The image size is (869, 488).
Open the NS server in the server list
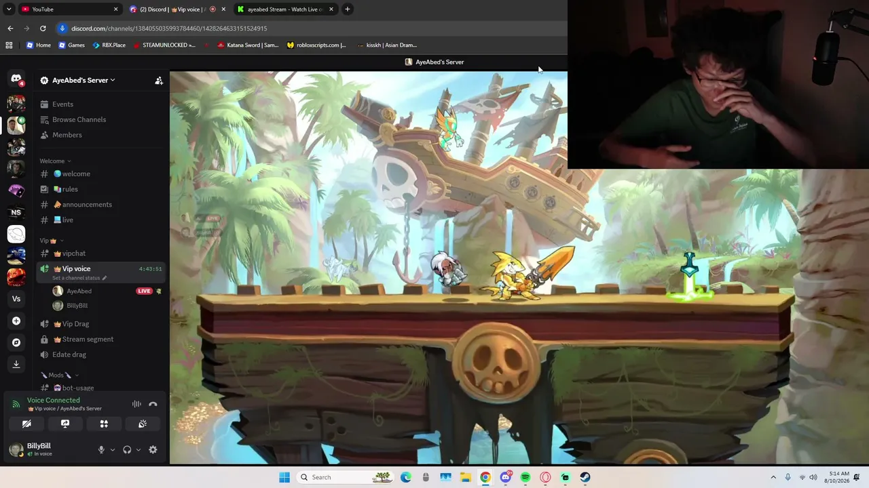(x=16, y=212)
